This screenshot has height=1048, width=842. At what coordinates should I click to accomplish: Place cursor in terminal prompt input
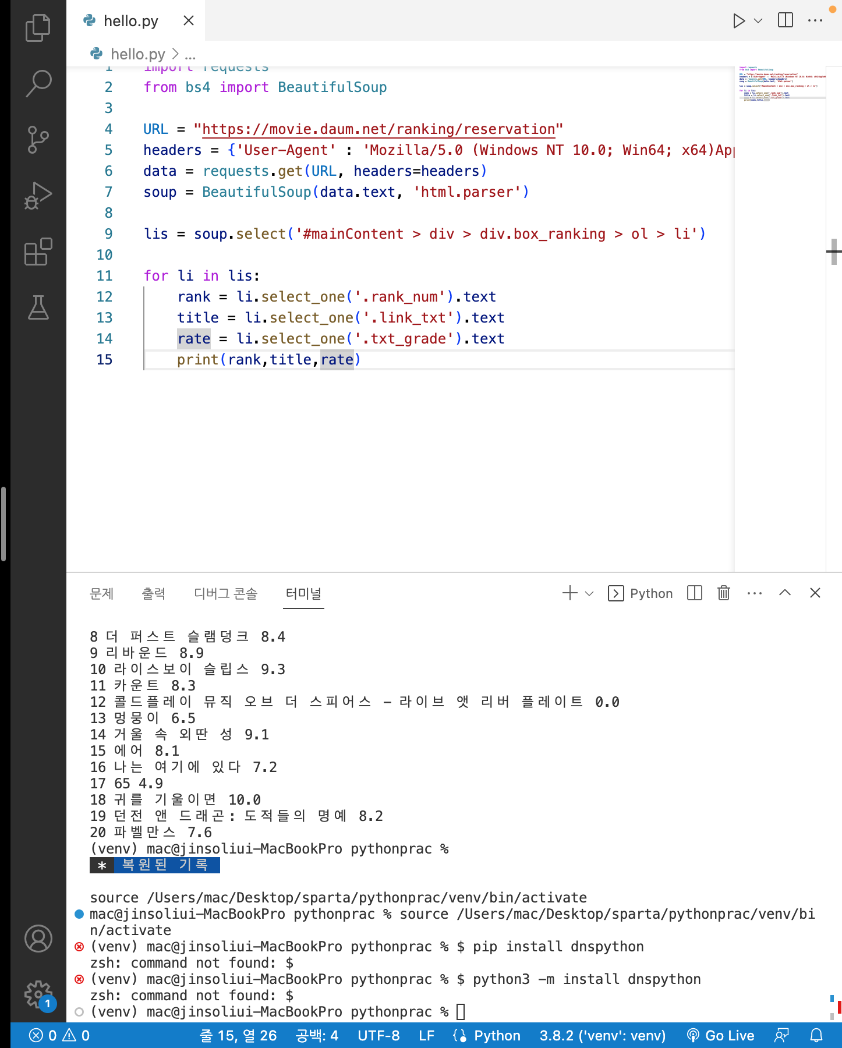pyautogui.click(x=461, y=1012)
